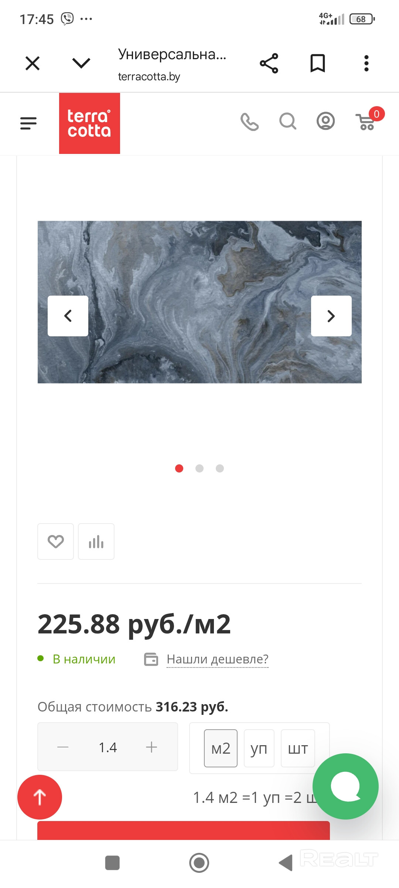Viewport: 399px width, 888px height.
Task: Add product to favorites heart icon
Action: click(x=56, y=541)
